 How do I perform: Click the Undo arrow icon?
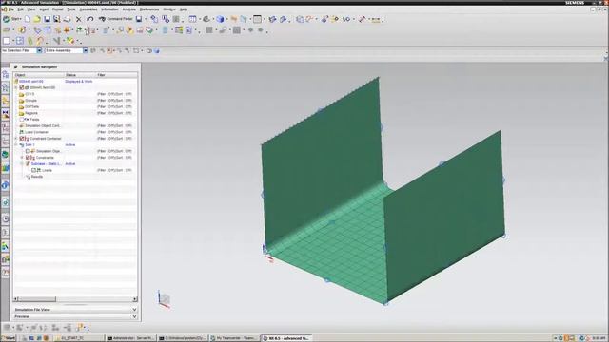point(90,19)
